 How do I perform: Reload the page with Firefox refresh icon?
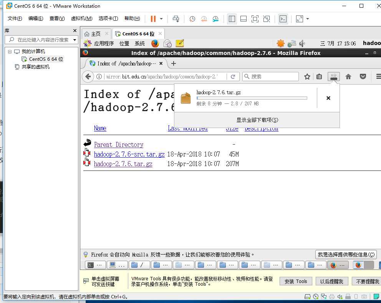[233, 77]
